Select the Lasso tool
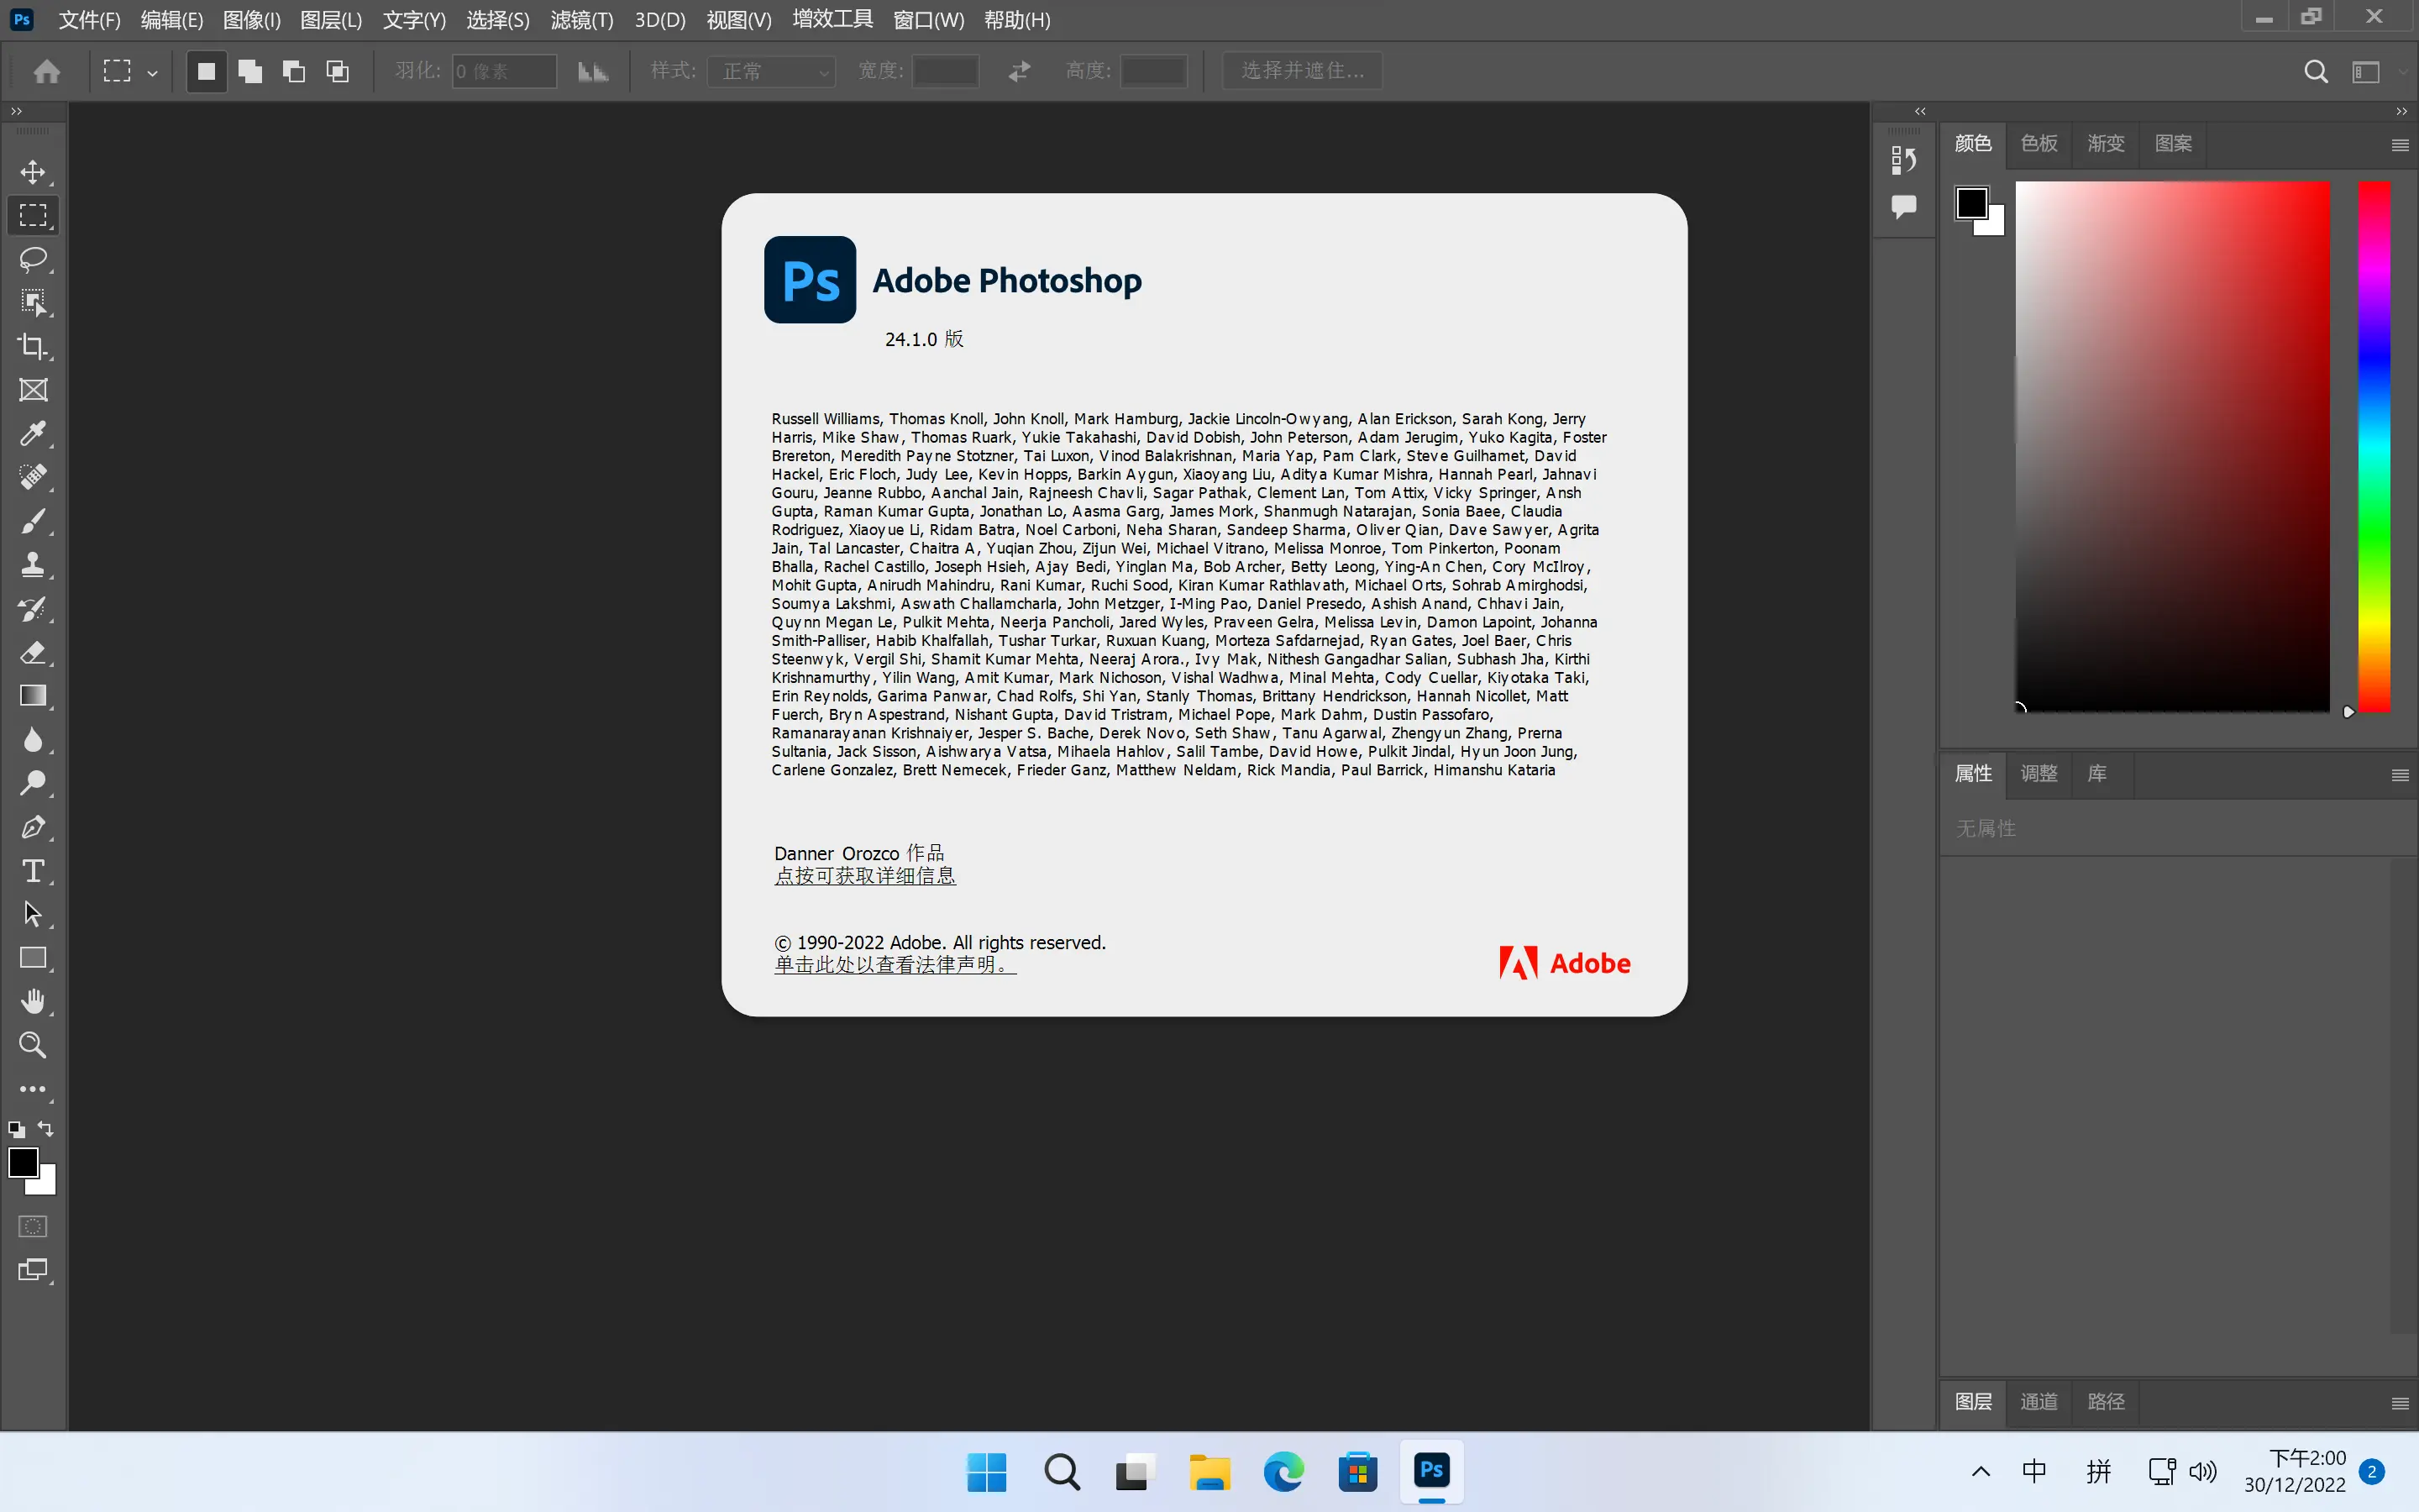Viewport: 2419px width, 1512px height. (x=33, y=259)
